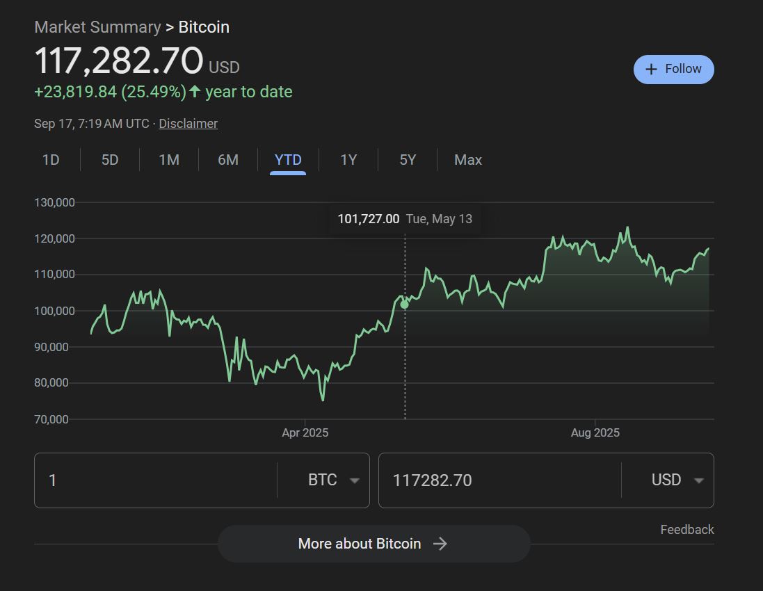Screen dimensions: 763x591
Task: Click the Feedback link
Action: pos(687,530)
